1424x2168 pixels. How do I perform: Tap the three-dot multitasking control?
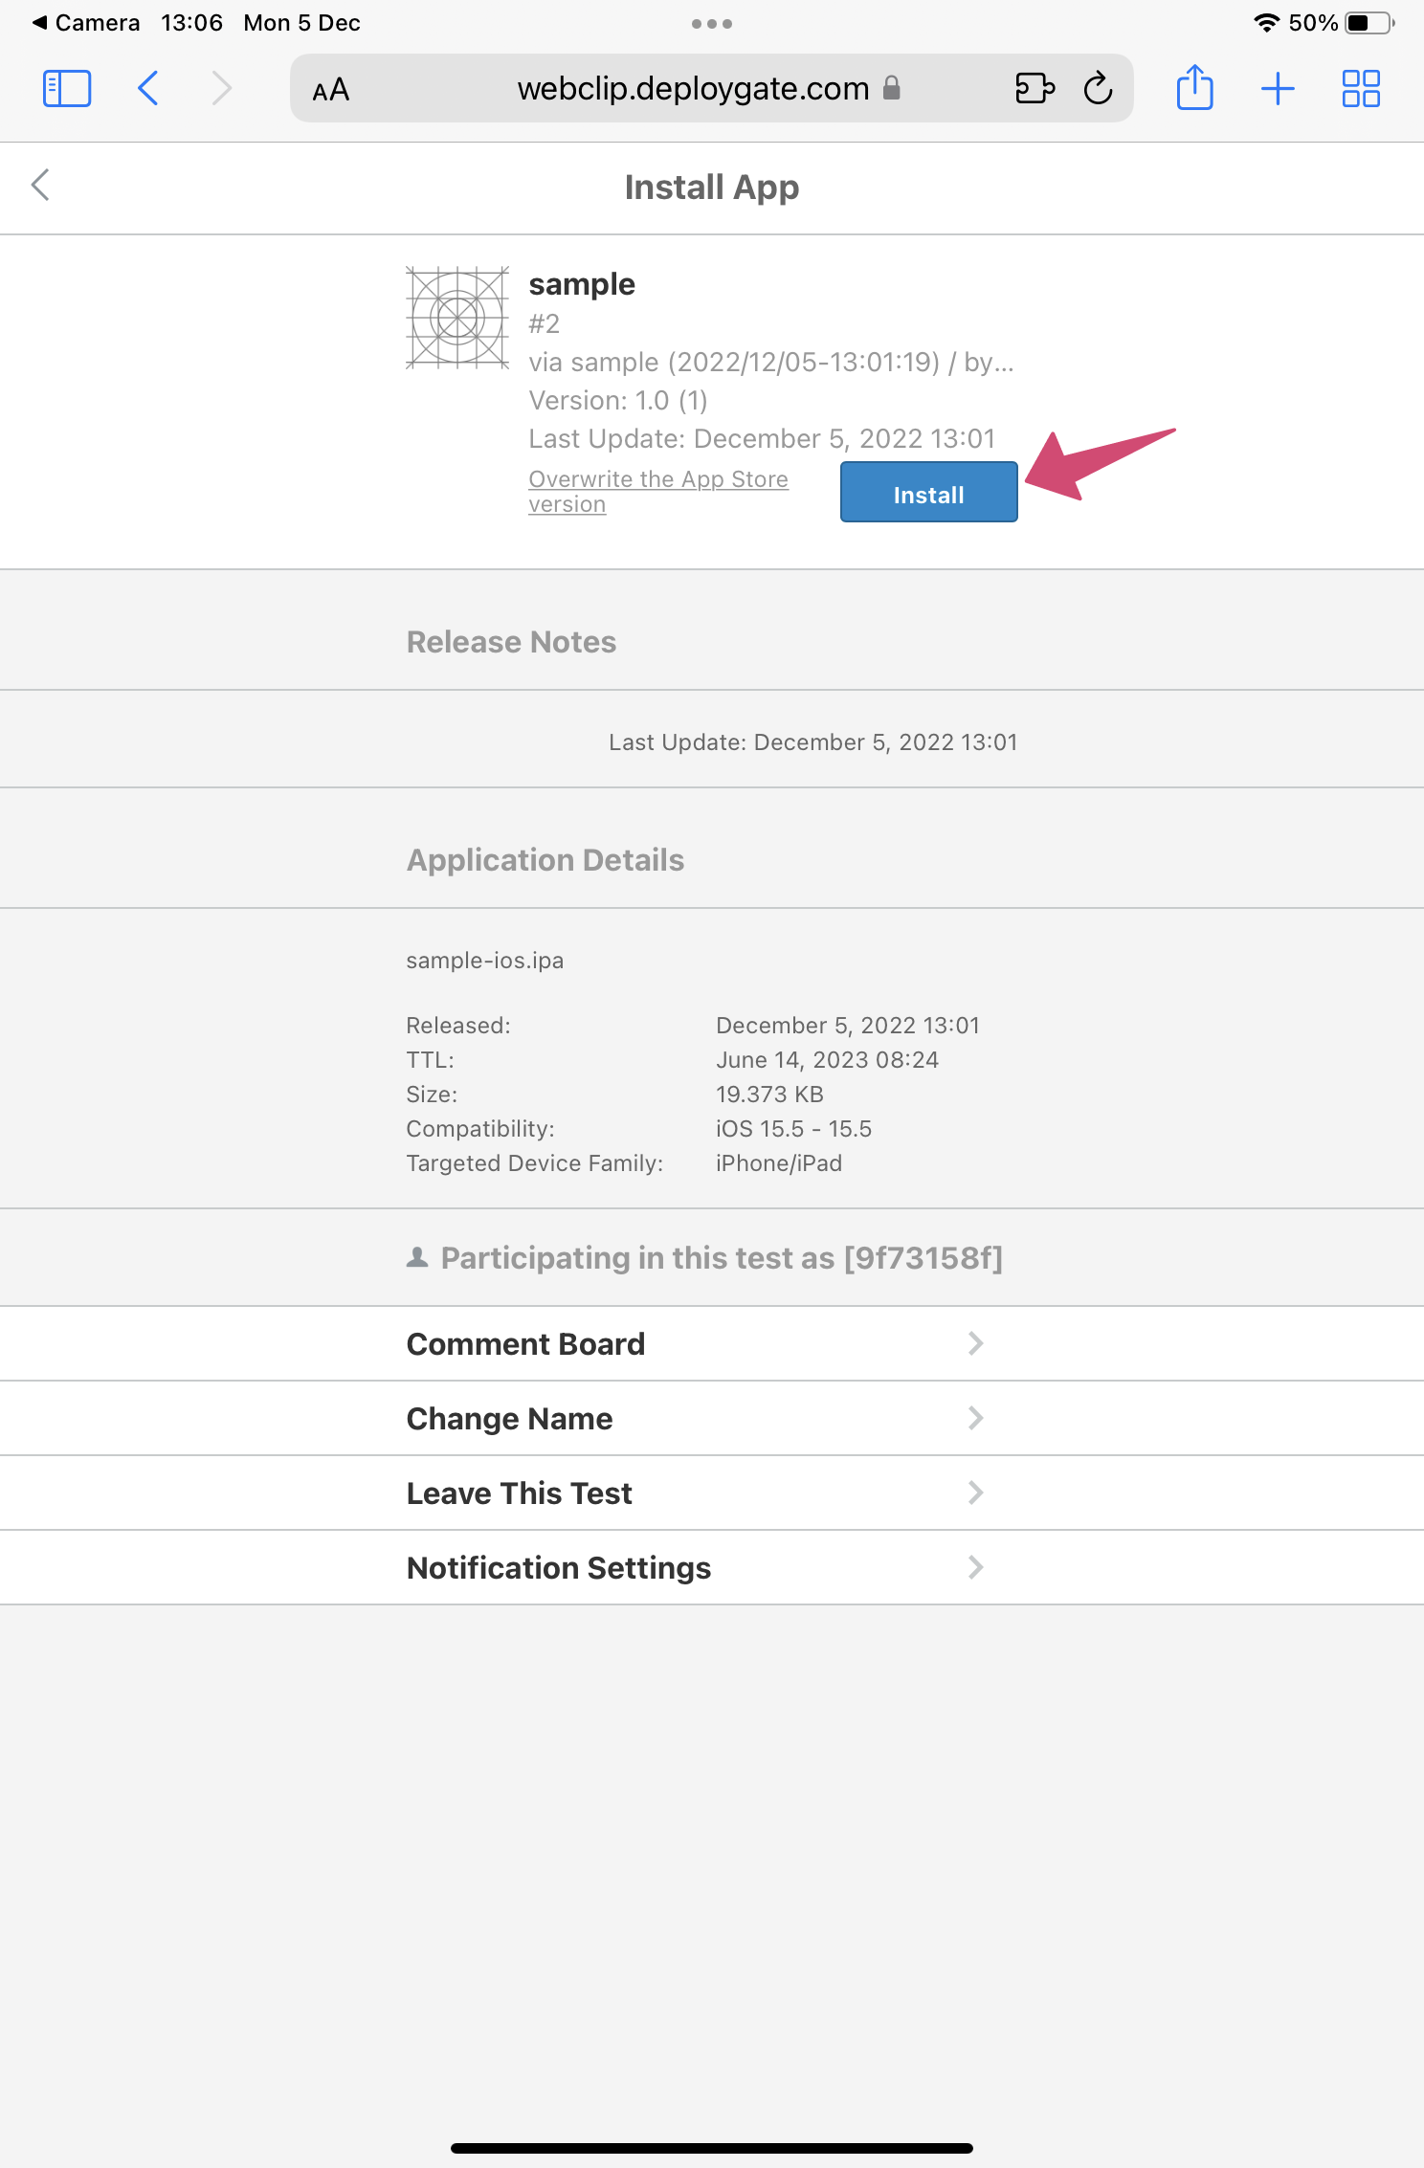(712, 24)
